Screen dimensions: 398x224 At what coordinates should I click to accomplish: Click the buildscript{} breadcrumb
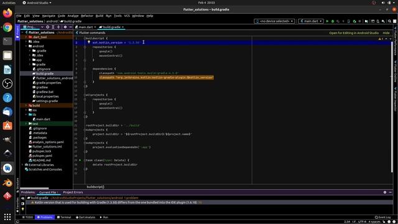pyautogui.click(x=95, y=187)
